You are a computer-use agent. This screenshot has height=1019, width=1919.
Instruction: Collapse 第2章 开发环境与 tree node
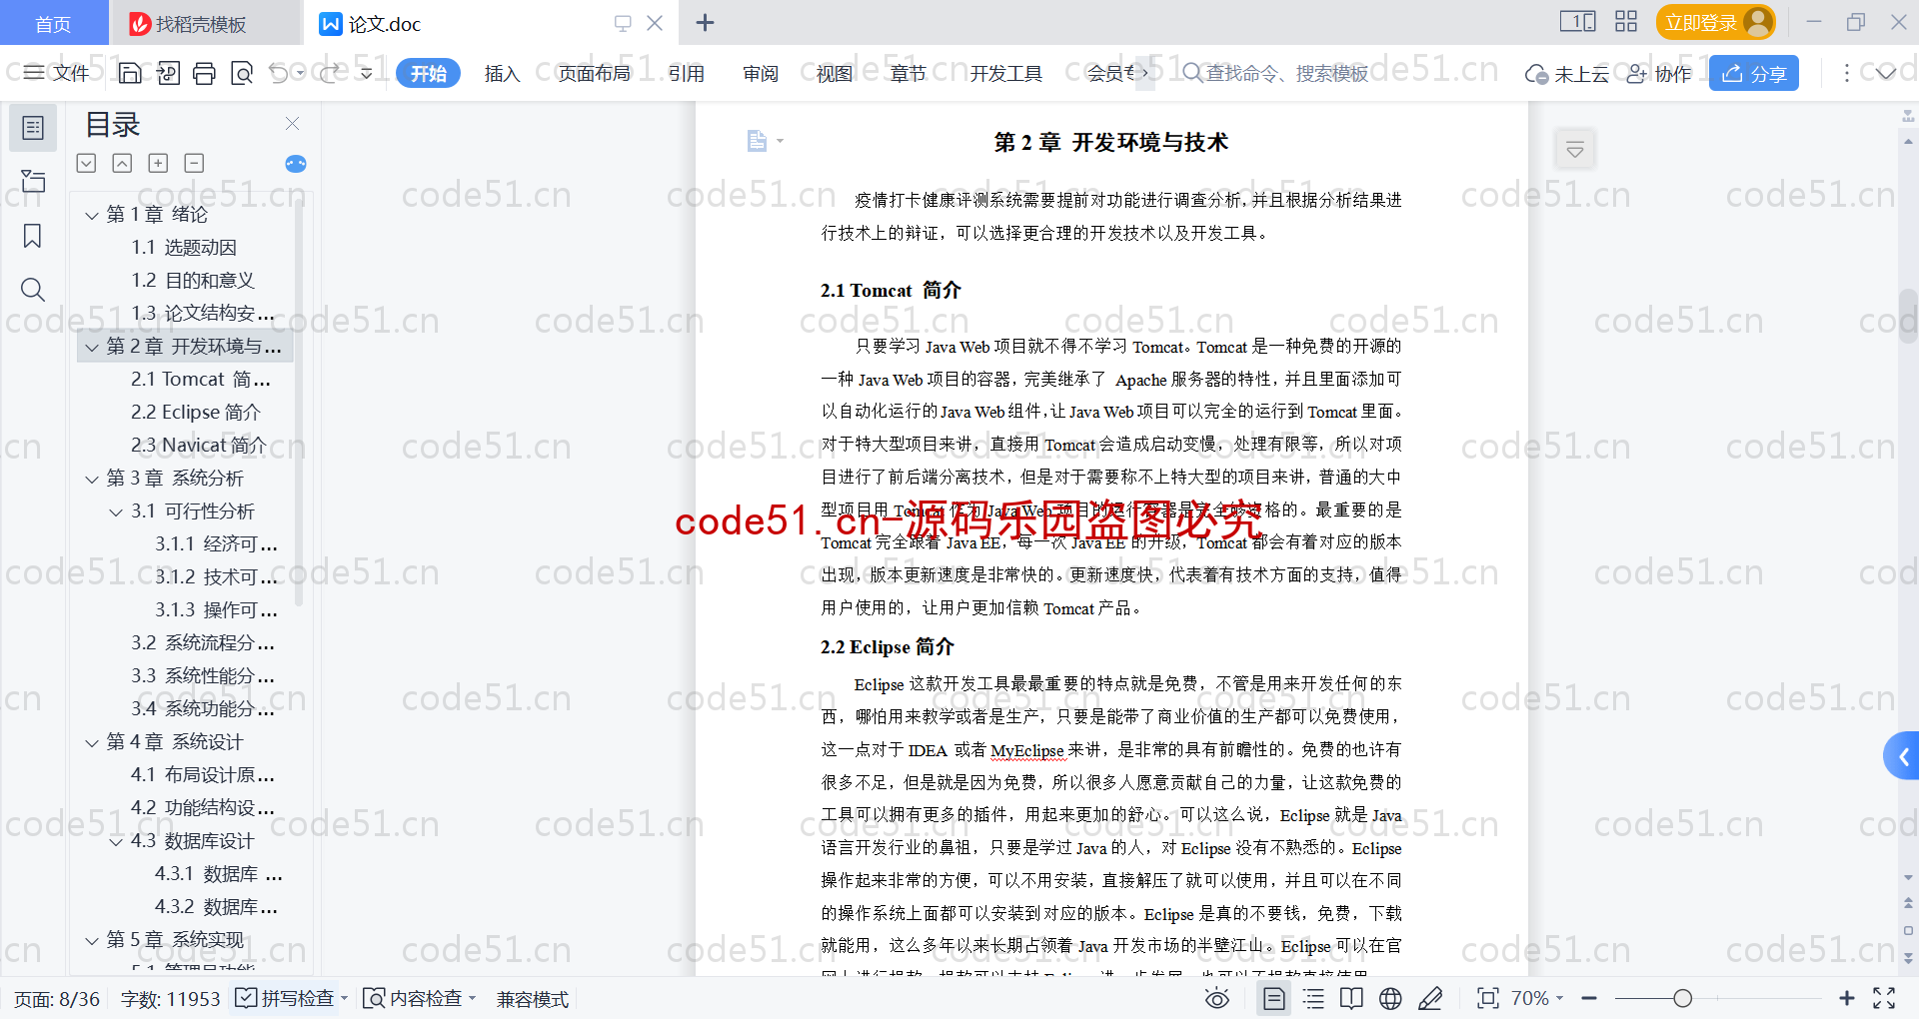click(92, 347)
